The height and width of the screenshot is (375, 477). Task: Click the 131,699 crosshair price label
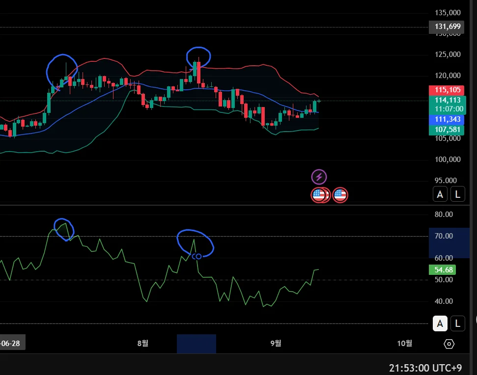point(446,27)
